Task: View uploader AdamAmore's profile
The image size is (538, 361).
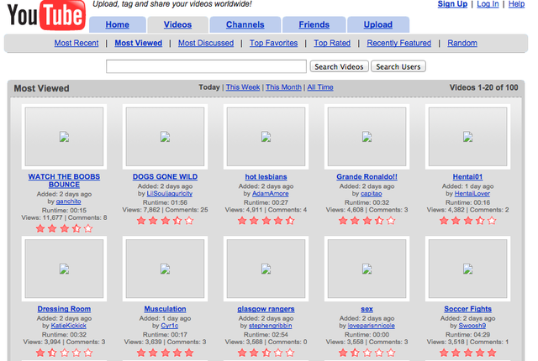Action: coord(271,194)
